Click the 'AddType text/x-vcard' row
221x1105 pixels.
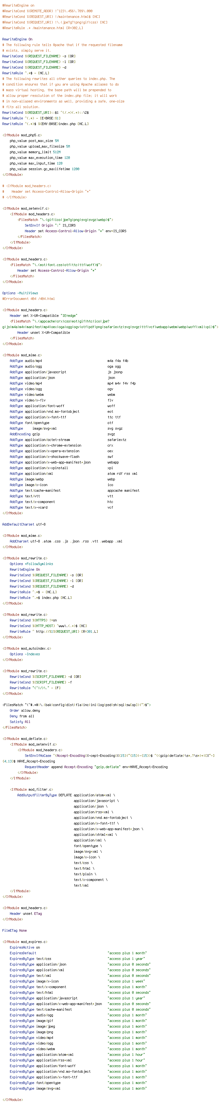pos(61,507)
